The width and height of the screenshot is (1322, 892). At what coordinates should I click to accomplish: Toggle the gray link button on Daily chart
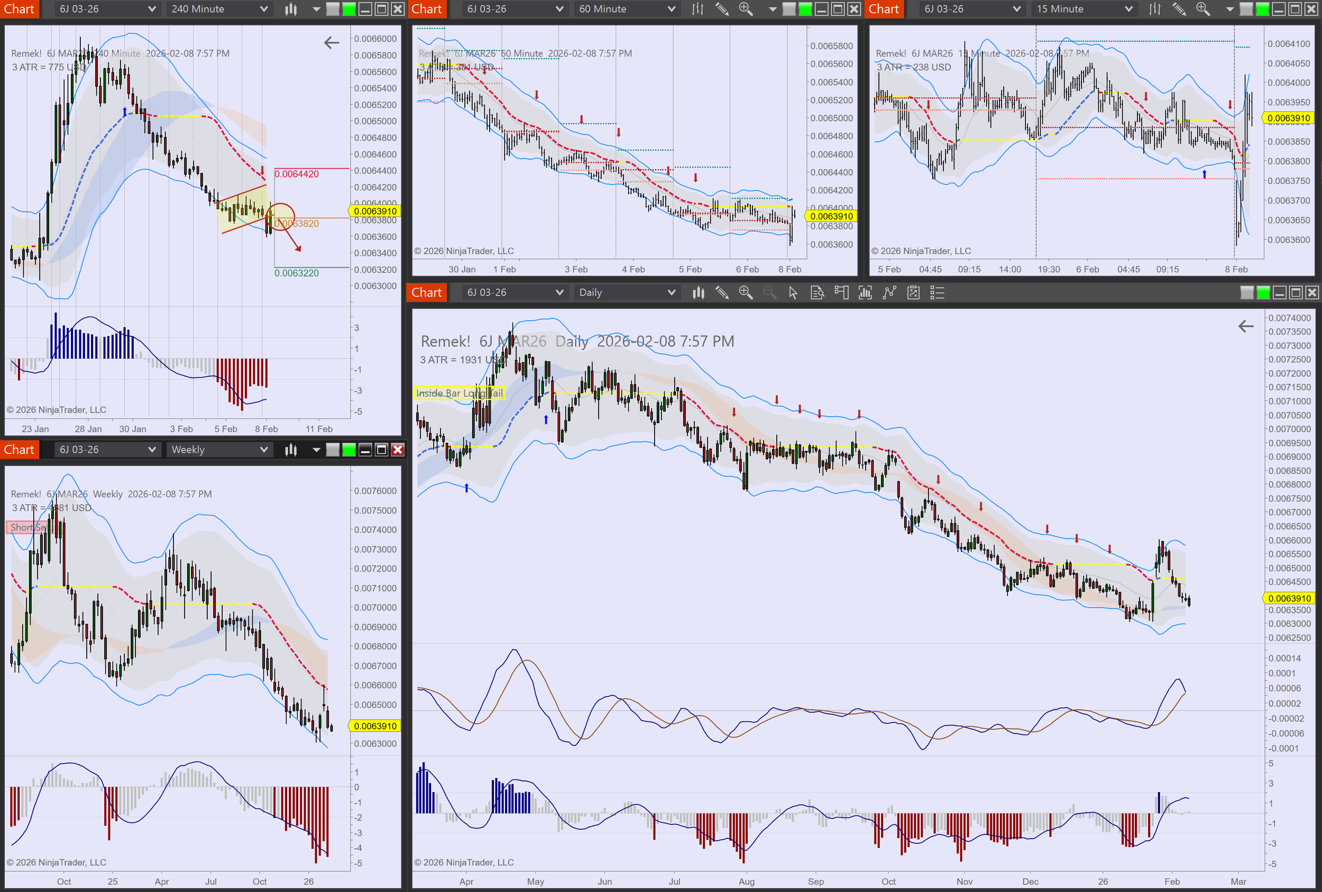click(x=1246, y=293)
